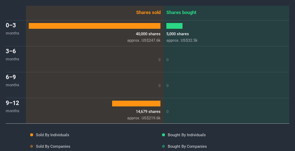The height and width of the screenshot is (151, 295).
Task: Click the orange 9–12 months shares sold bar
Action: [136, 104]
